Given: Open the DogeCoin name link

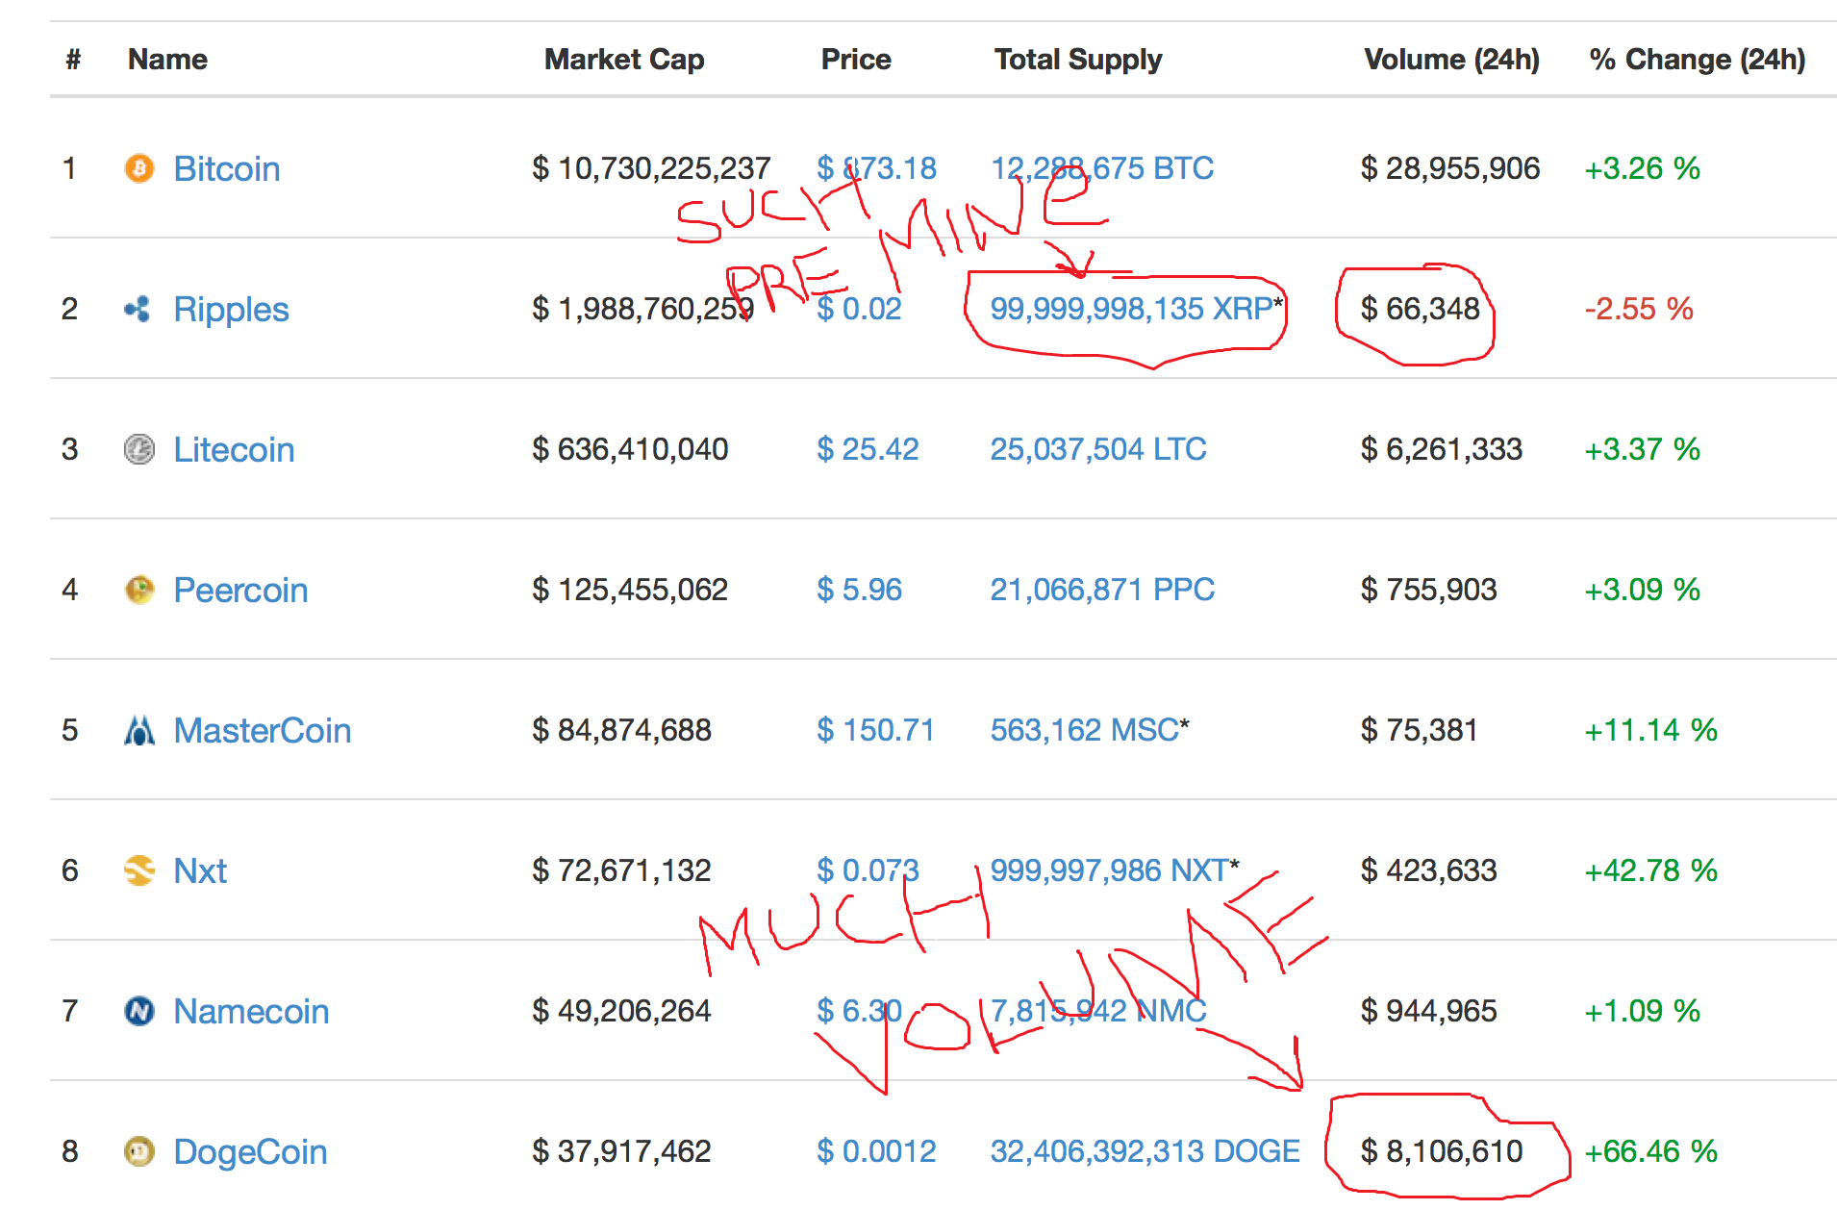Looking at the screenshot, I should pyautogui.click(x=250, y=1152).
